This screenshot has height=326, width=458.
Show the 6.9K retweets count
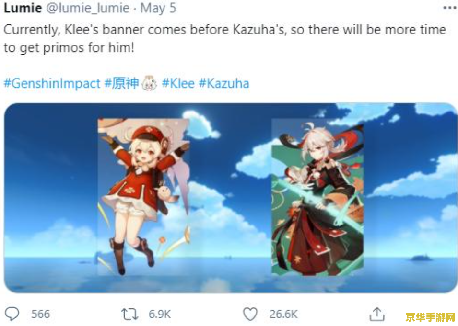[160, 315]
